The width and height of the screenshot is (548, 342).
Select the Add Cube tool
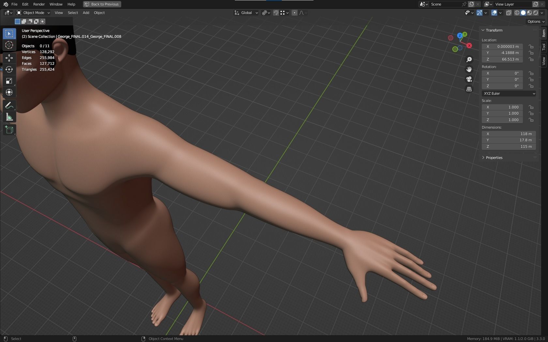coord(9,130)
